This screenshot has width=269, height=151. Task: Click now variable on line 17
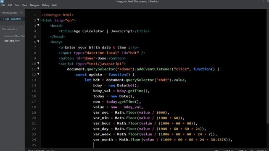[x=96, y=102]
